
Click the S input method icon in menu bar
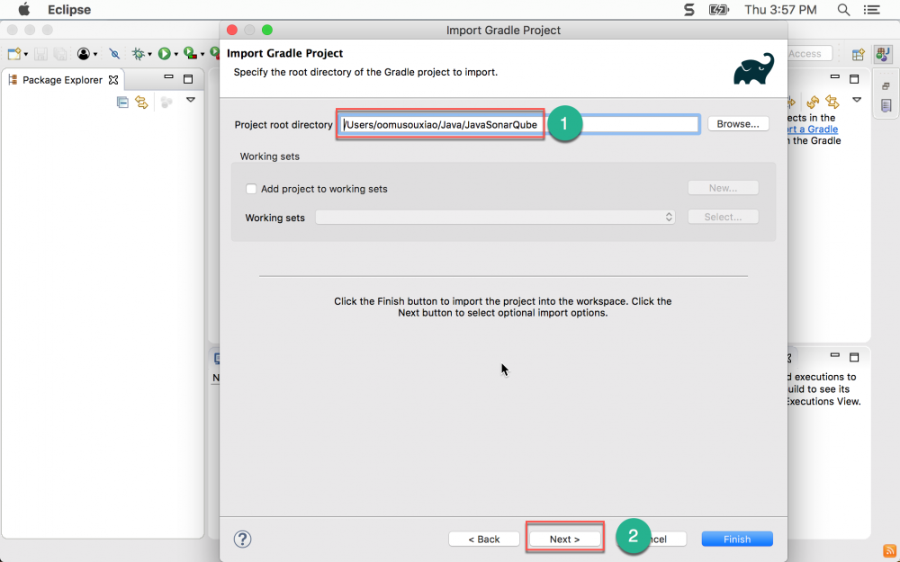click(x=688, y=10)
